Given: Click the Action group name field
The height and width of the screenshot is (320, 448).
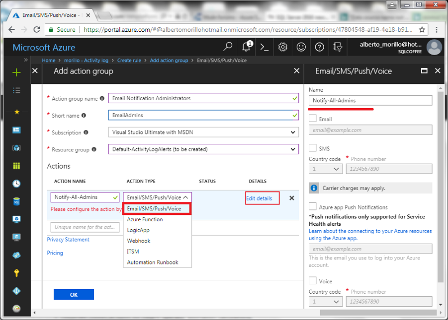Looking at the screenshot, I should point(203,98).
